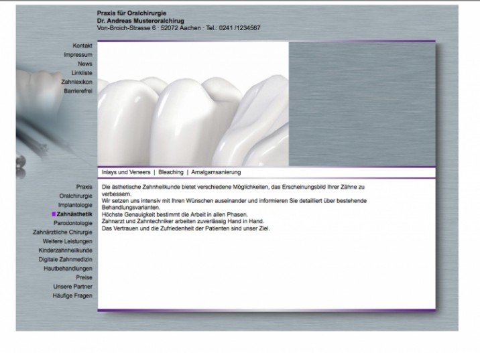Select the Praxis menu item
The height and width of the screenshot is (353, 480).
point(84,187)
